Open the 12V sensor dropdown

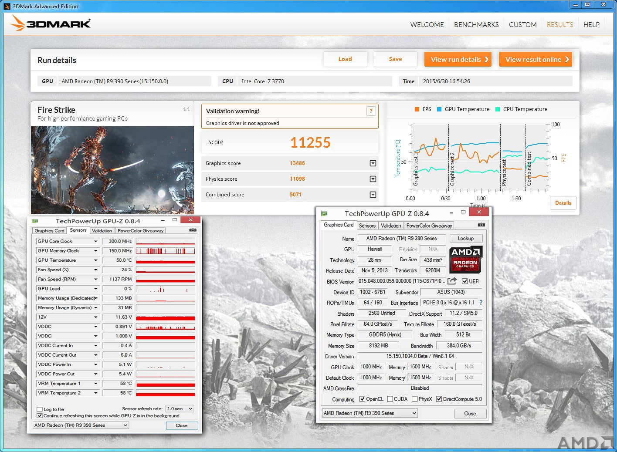96,317
